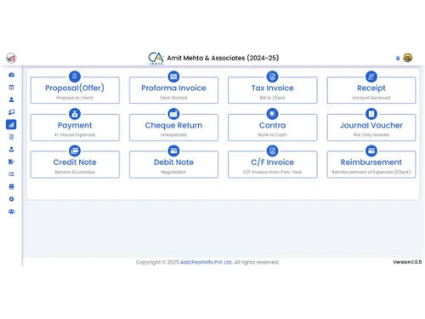Click the first person icon under the calendar

(x=11, y=100)
